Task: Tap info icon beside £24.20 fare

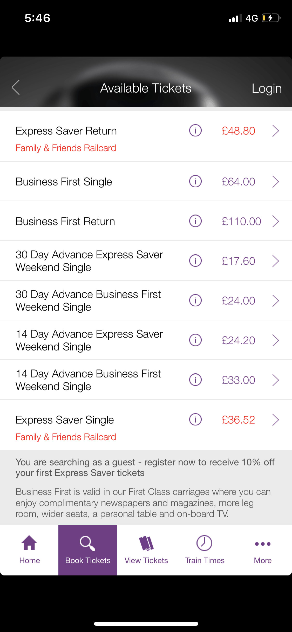Action: pyautogui.click(x=195, y=340)
